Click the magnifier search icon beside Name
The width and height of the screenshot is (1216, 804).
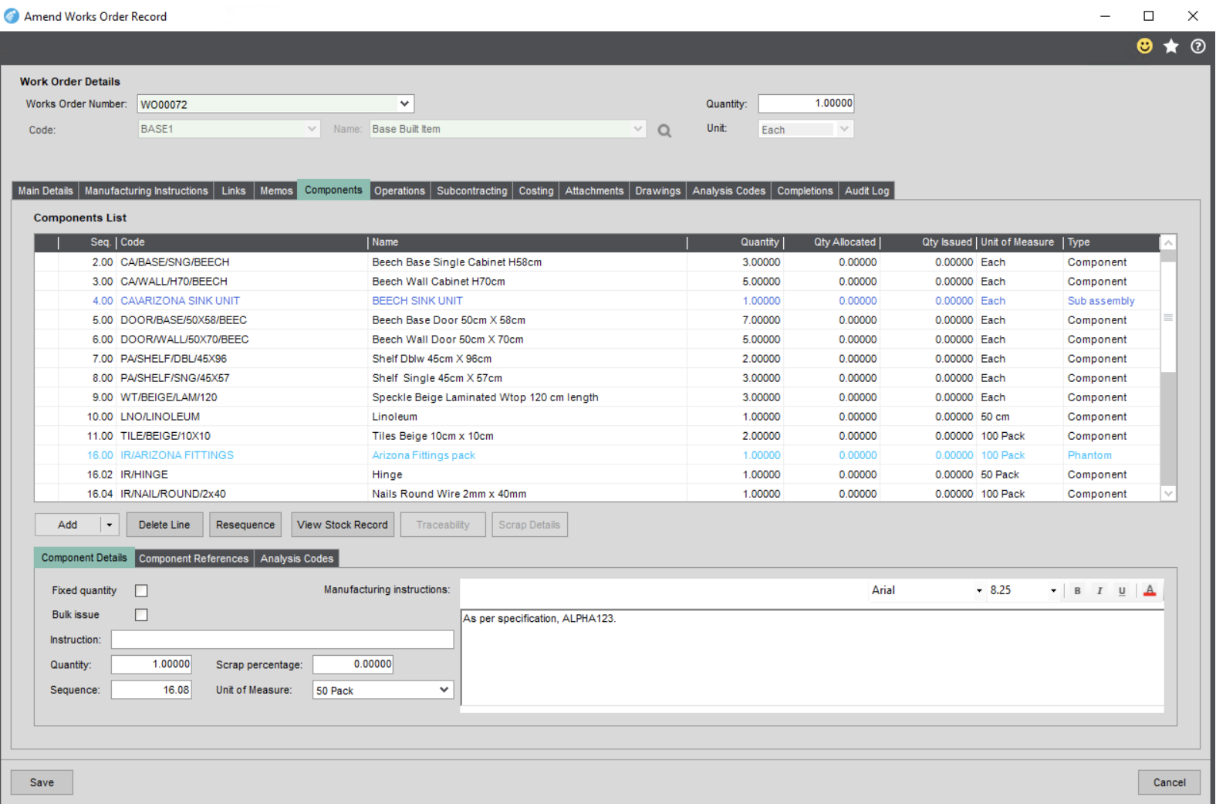664,130
